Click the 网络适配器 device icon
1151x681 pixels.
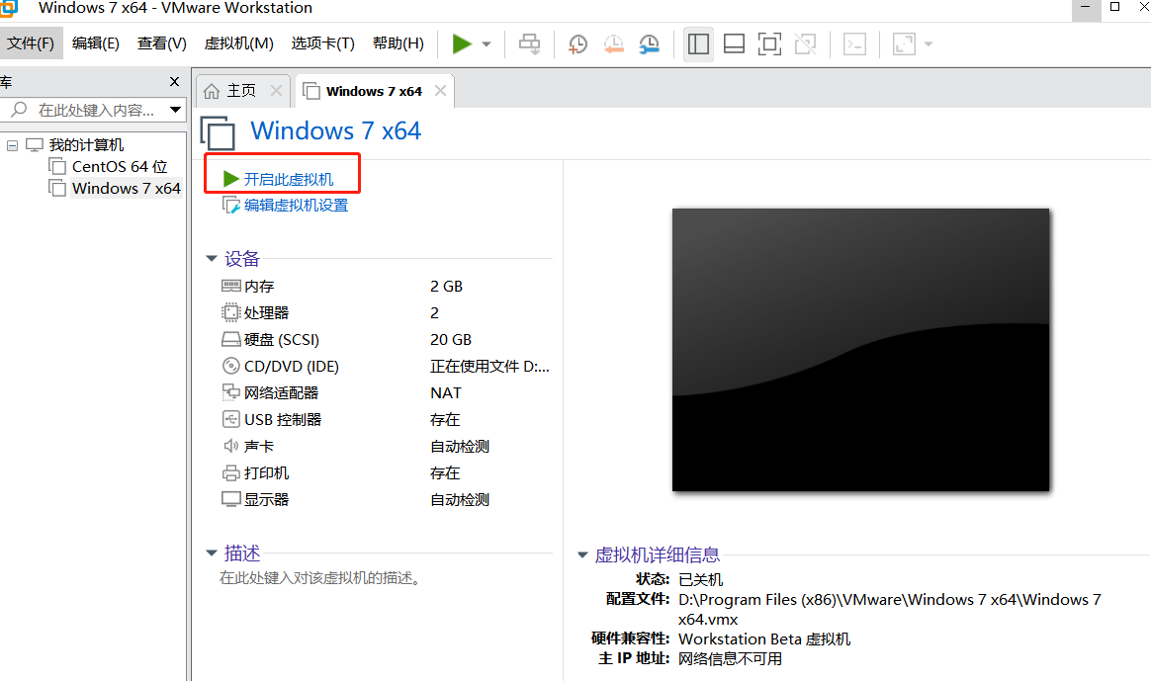pyautogui.click(x=229, y=392)
